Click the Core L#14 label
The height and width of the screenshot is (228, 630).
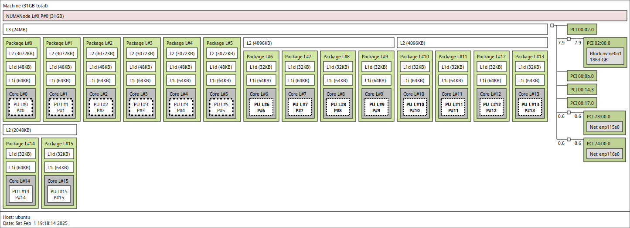point(20,181)
